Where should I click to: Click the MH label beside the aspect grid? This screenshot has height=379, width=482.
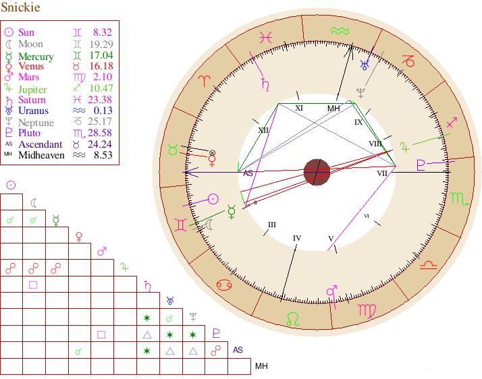[x=261, y=366]
